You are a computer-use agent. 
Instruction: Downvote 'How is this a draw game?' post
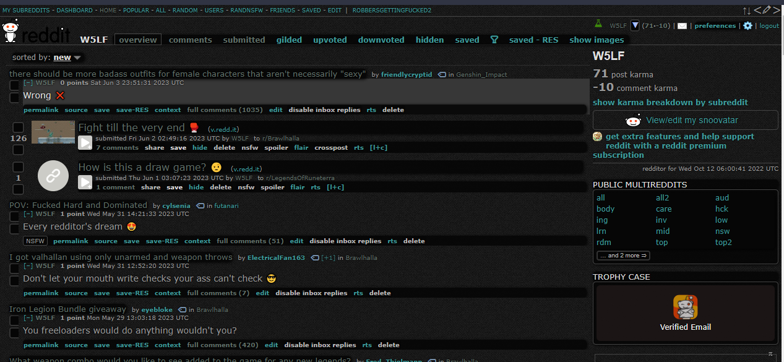tap(18, 189)
